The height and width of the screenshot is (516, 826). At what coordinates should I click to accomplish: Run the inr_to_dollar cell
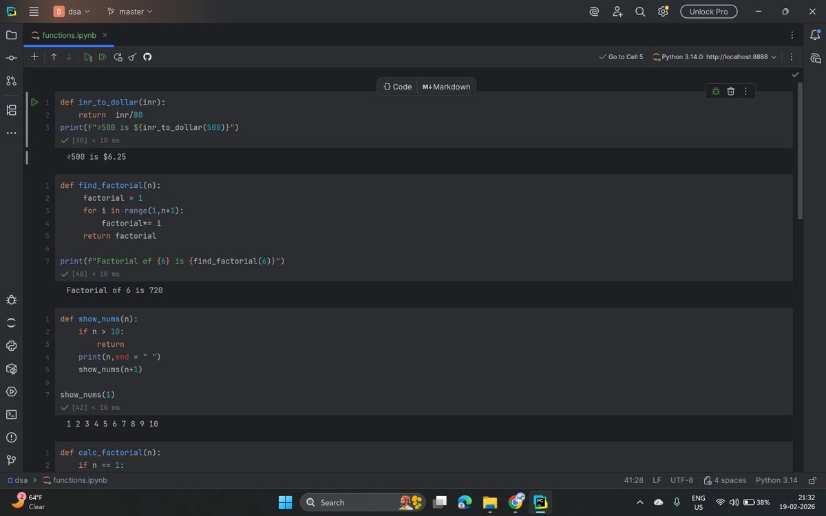click(34, 103)
